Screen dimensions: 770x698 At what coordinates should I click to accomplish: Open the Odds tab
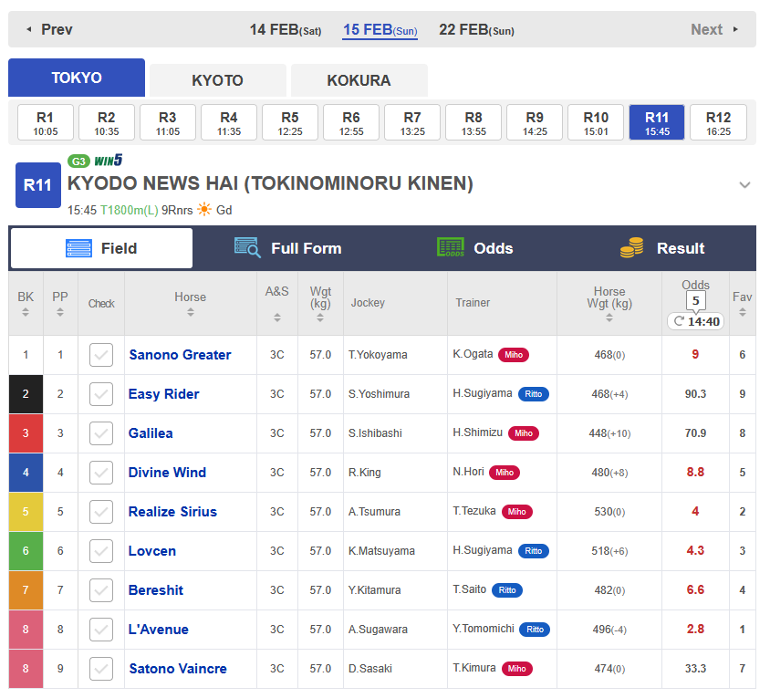point(475,248)
